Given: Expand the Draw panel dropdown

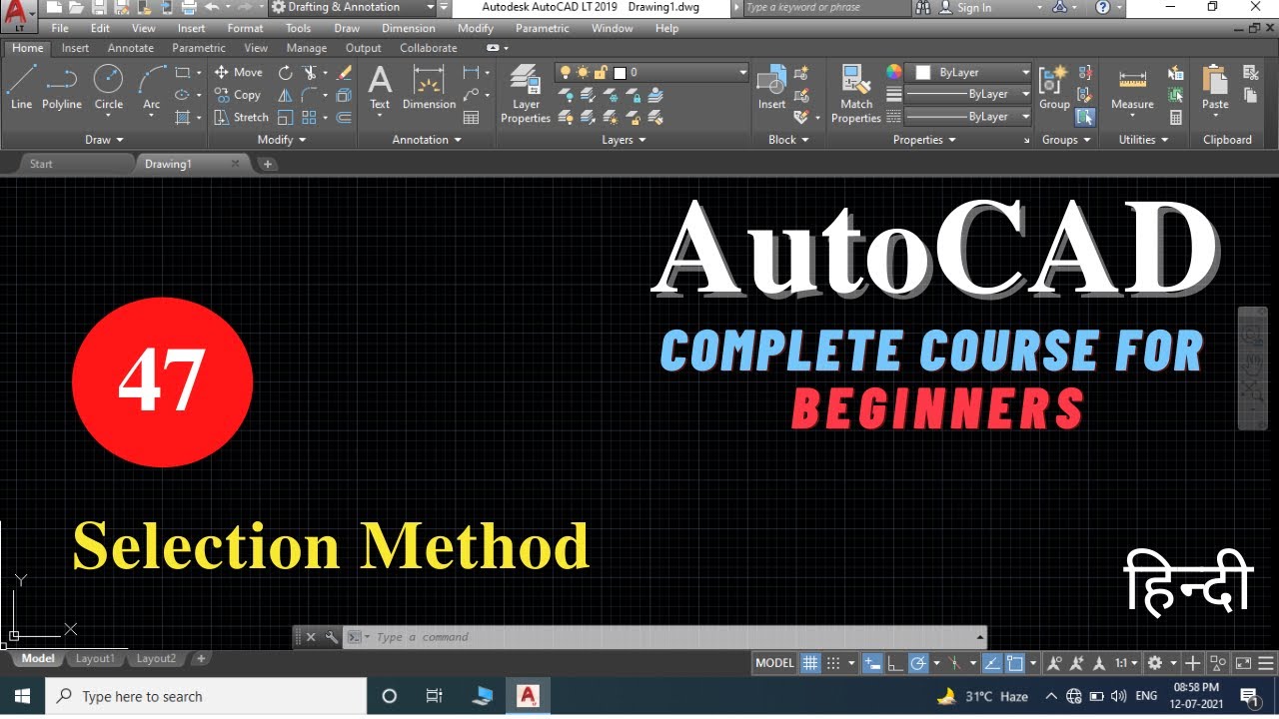Looking at the screenshot, I should point(104,140).
